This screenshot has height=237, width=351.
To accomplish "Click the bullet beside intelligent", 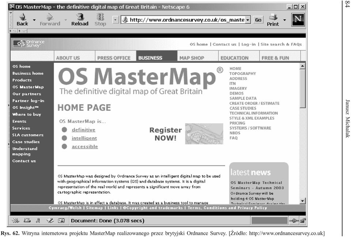I will pos(64,138).
